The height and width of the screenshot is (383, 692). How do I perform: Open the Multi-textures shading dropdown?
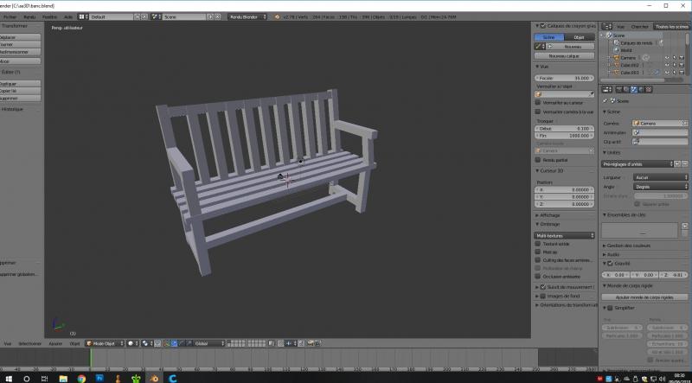(564, 235)
